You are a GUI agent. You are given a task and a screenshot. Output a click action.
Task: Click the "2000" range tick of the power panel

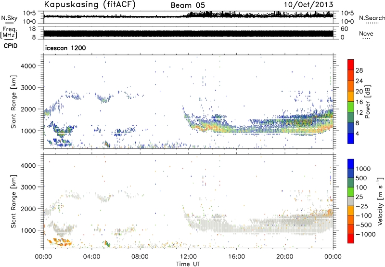pyautogui.click(x=28, y=109)
